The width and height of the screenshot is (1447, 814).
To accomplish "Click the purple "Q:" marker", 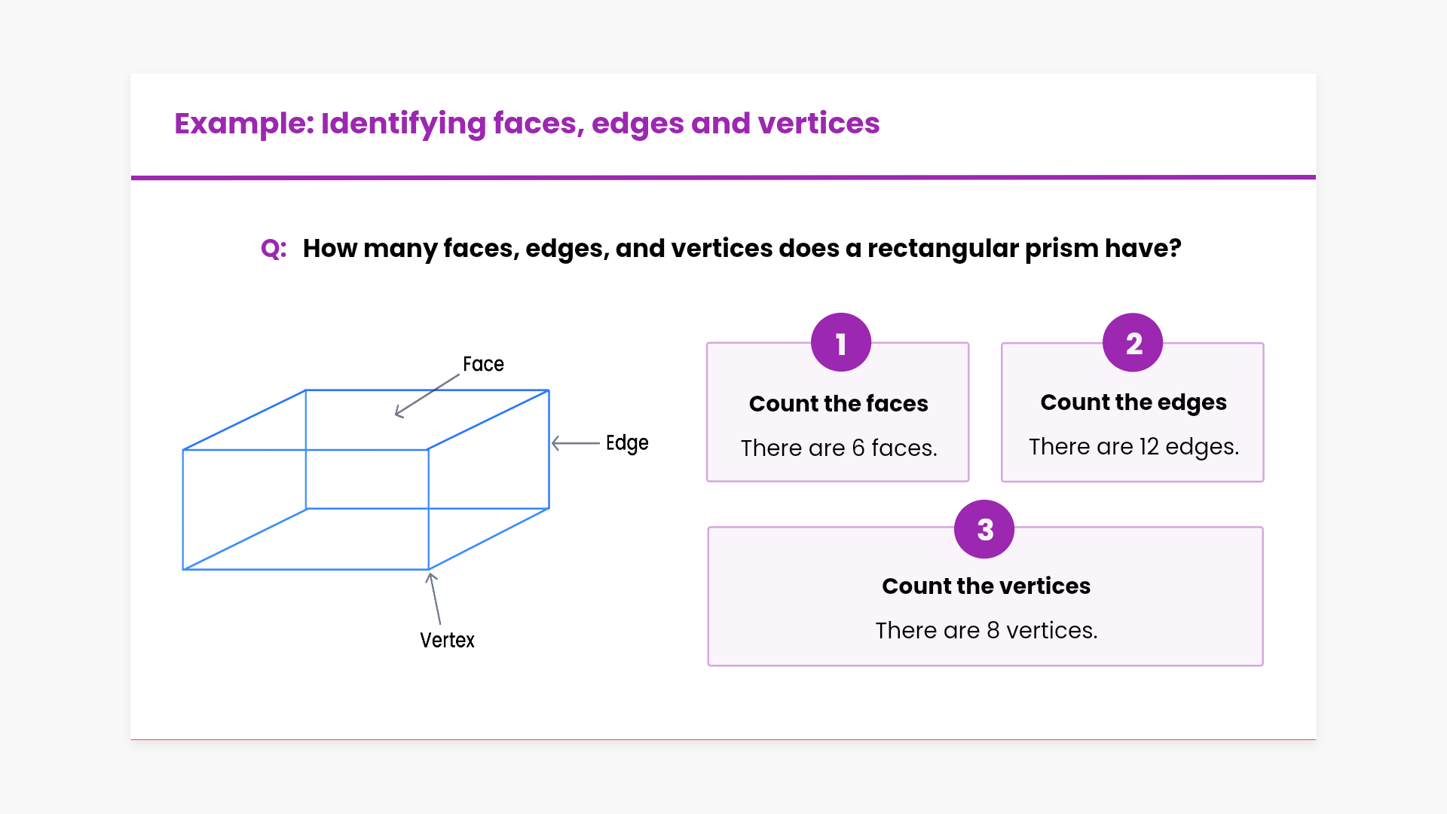I will 274,249.
